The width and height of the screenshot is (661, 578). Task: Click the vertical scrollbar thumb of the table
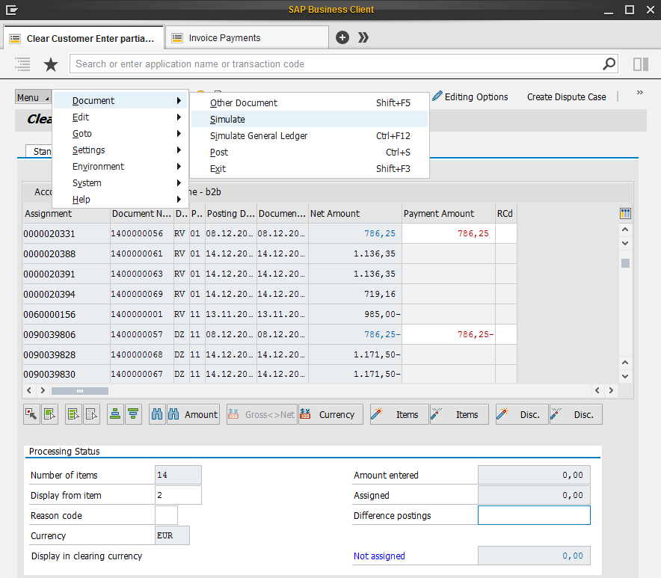click(625, 263)
